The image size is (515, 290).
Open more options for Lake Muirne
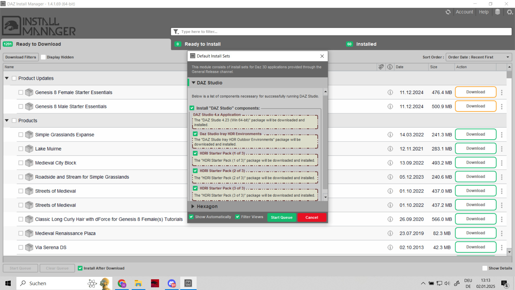(502, 149)
